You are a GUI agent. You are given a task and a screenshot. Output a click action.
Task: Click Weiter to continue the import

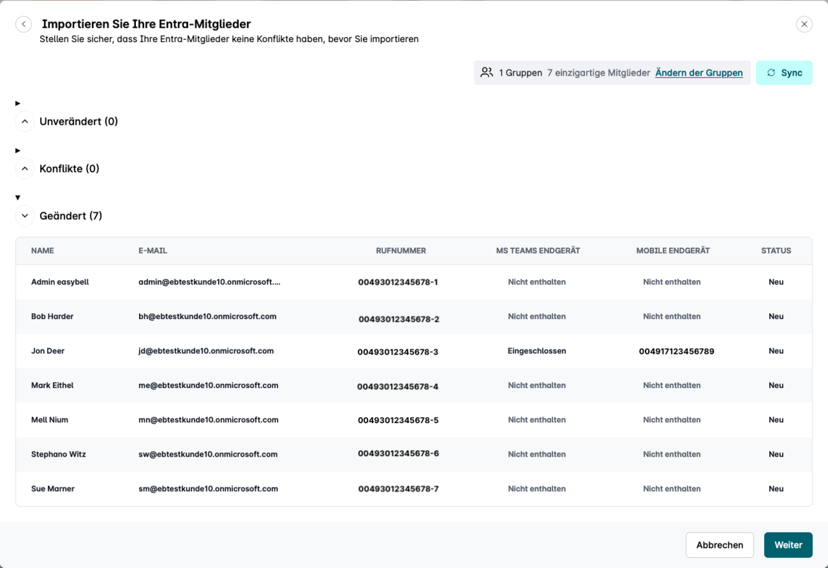point(788,545)
